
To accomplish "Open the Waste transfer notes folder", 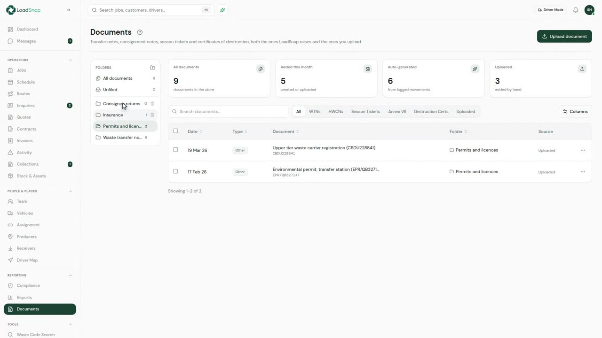I will (x=125, y=138).
